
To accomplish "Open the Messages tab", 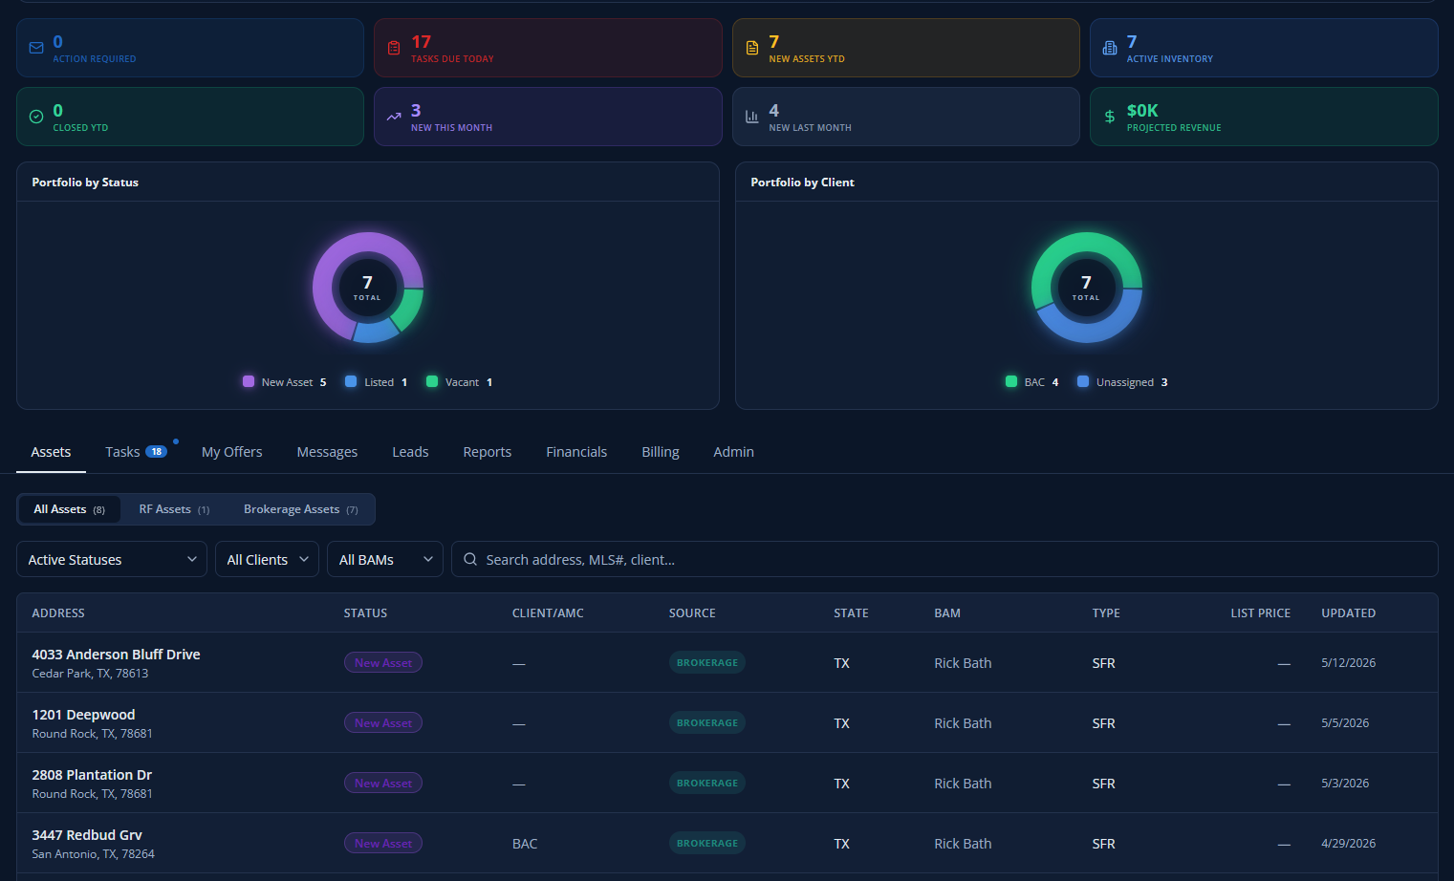I will 327,452.
